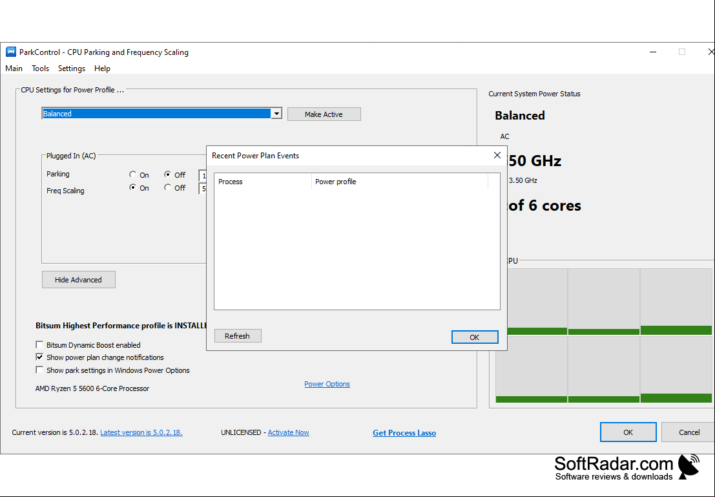The image size is (715, 497).
Task: Open the Power Options link
Action: pyautogui.click(x=327, y=384)
